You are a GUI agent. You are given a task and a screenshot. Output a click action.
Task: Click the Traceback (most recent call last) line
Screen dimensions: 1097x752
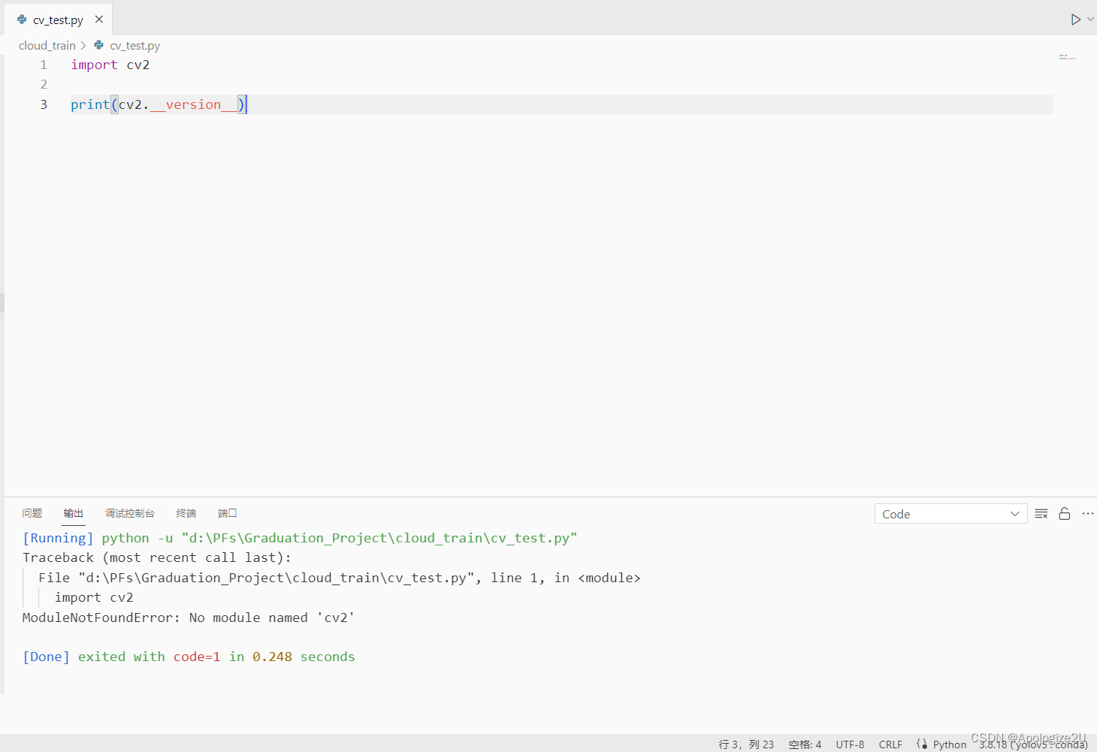coord(157,557)
